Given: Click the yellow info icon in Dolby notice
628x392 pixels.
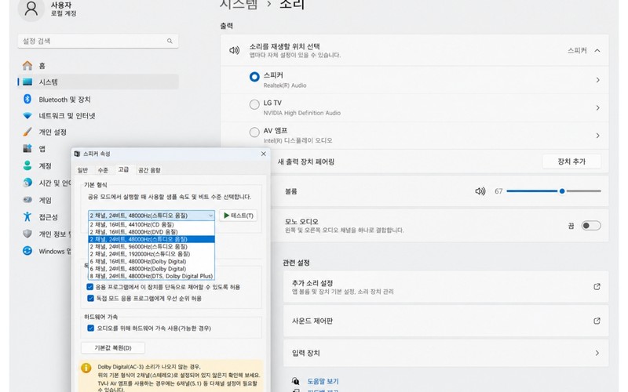Looking at the screenshot, I should click(86, 368).
